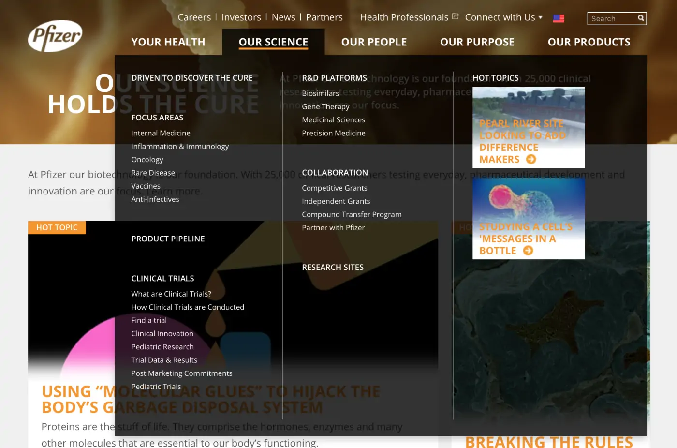Click the external link icon beside Health Professionals
This screenshot has height=448, width=677.
(x=455, y=16)
